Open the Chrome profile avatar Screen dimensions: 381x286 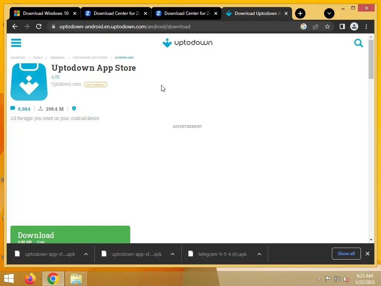pyautogui.click(x=354, y=26)
